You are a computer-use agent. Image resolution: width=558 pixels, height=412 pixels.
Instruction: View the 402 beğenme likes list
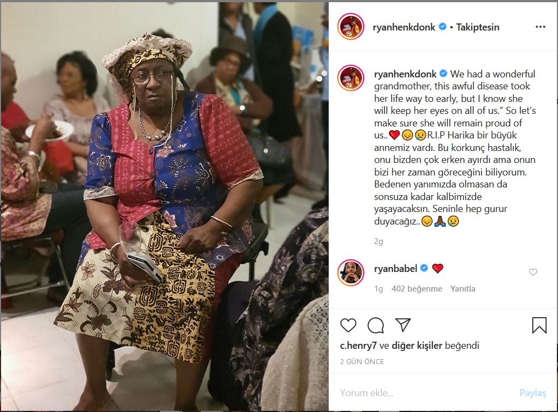tap(417, 289)
